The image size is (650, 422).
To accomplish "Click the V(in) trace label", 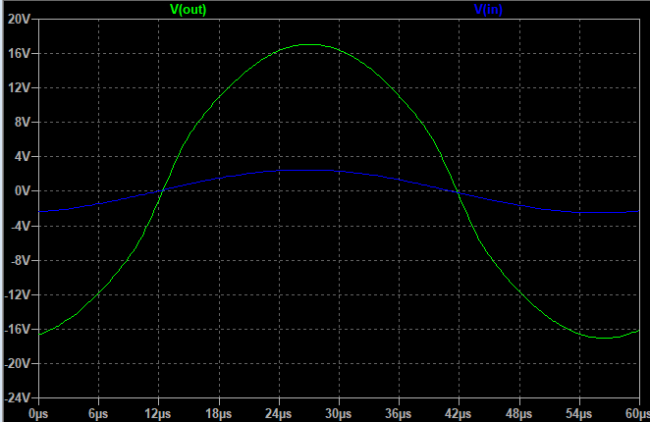I will pos(488,9).
